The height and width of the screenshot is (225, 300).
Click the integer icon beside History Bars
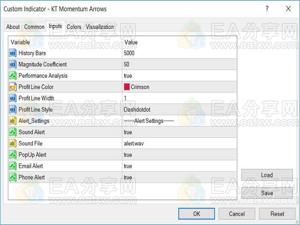(x=13, y=53)
